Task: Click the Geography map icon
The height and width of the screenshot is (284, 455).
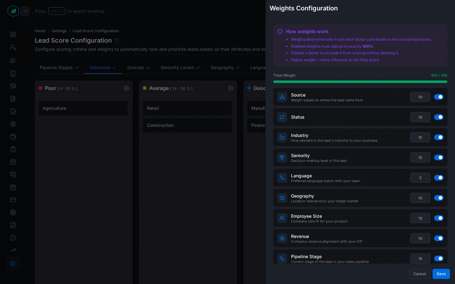Action: tap(282, 198)
